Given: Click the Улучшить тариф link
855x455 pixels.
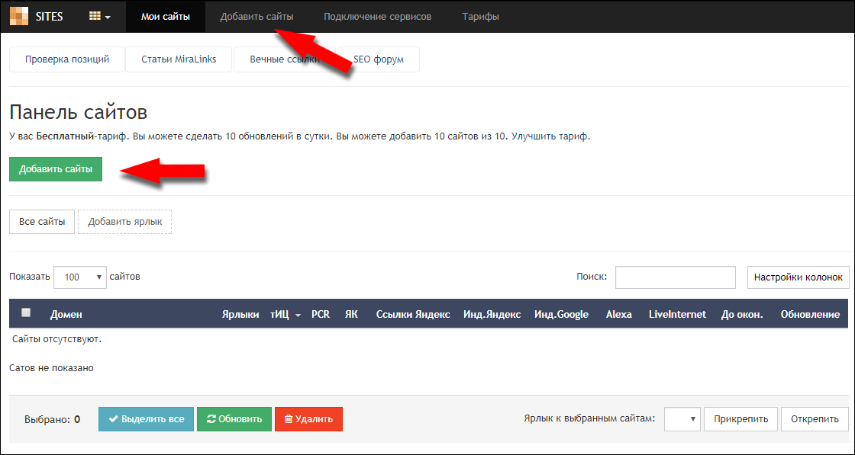Looking at the screenshot, I should coord(550,136).
